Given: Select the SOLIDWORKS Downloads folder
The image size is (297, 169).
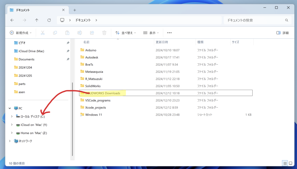Looking at the screenshot, I should 166,93.
